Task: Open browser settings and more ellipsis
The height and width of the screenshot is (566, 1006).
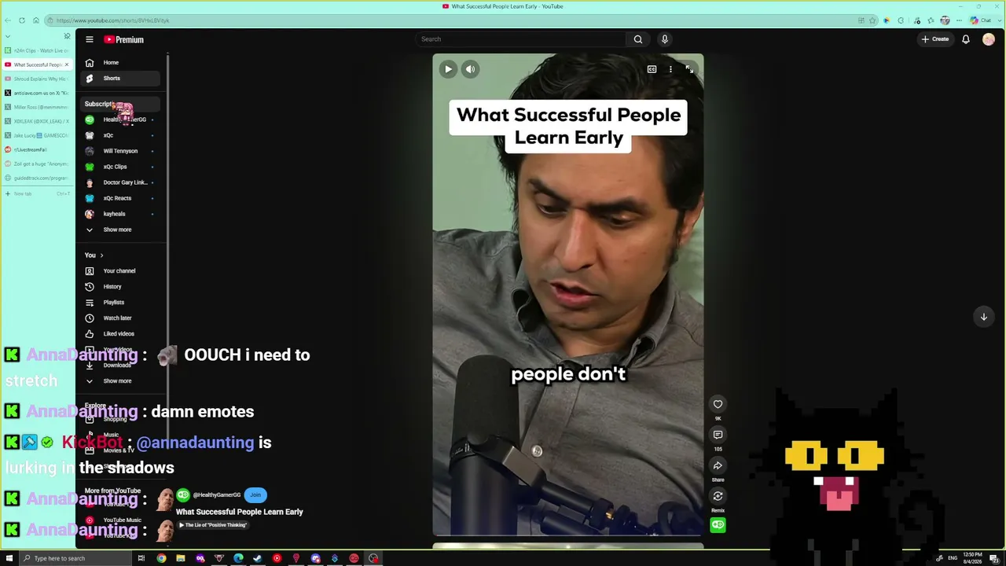Action: (959, 20)
